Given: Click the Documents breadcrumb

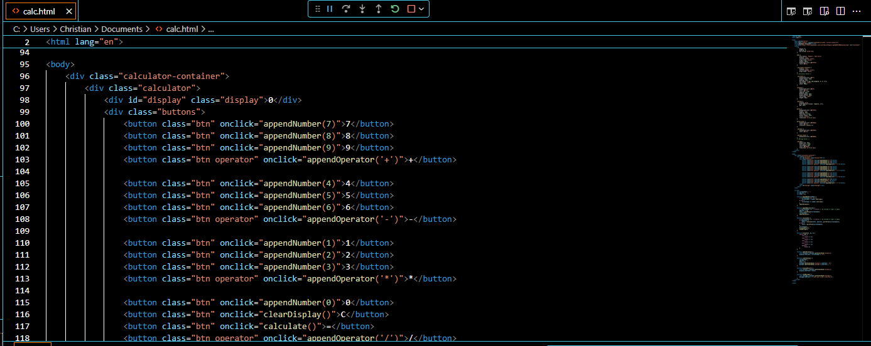Looking at the screenshot, I should (122, 29).
